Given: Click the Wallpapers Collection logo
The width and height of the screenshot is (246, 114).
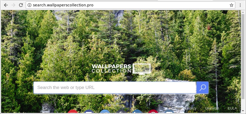Looking at the screenshot, I should click(x=121, y=69).
